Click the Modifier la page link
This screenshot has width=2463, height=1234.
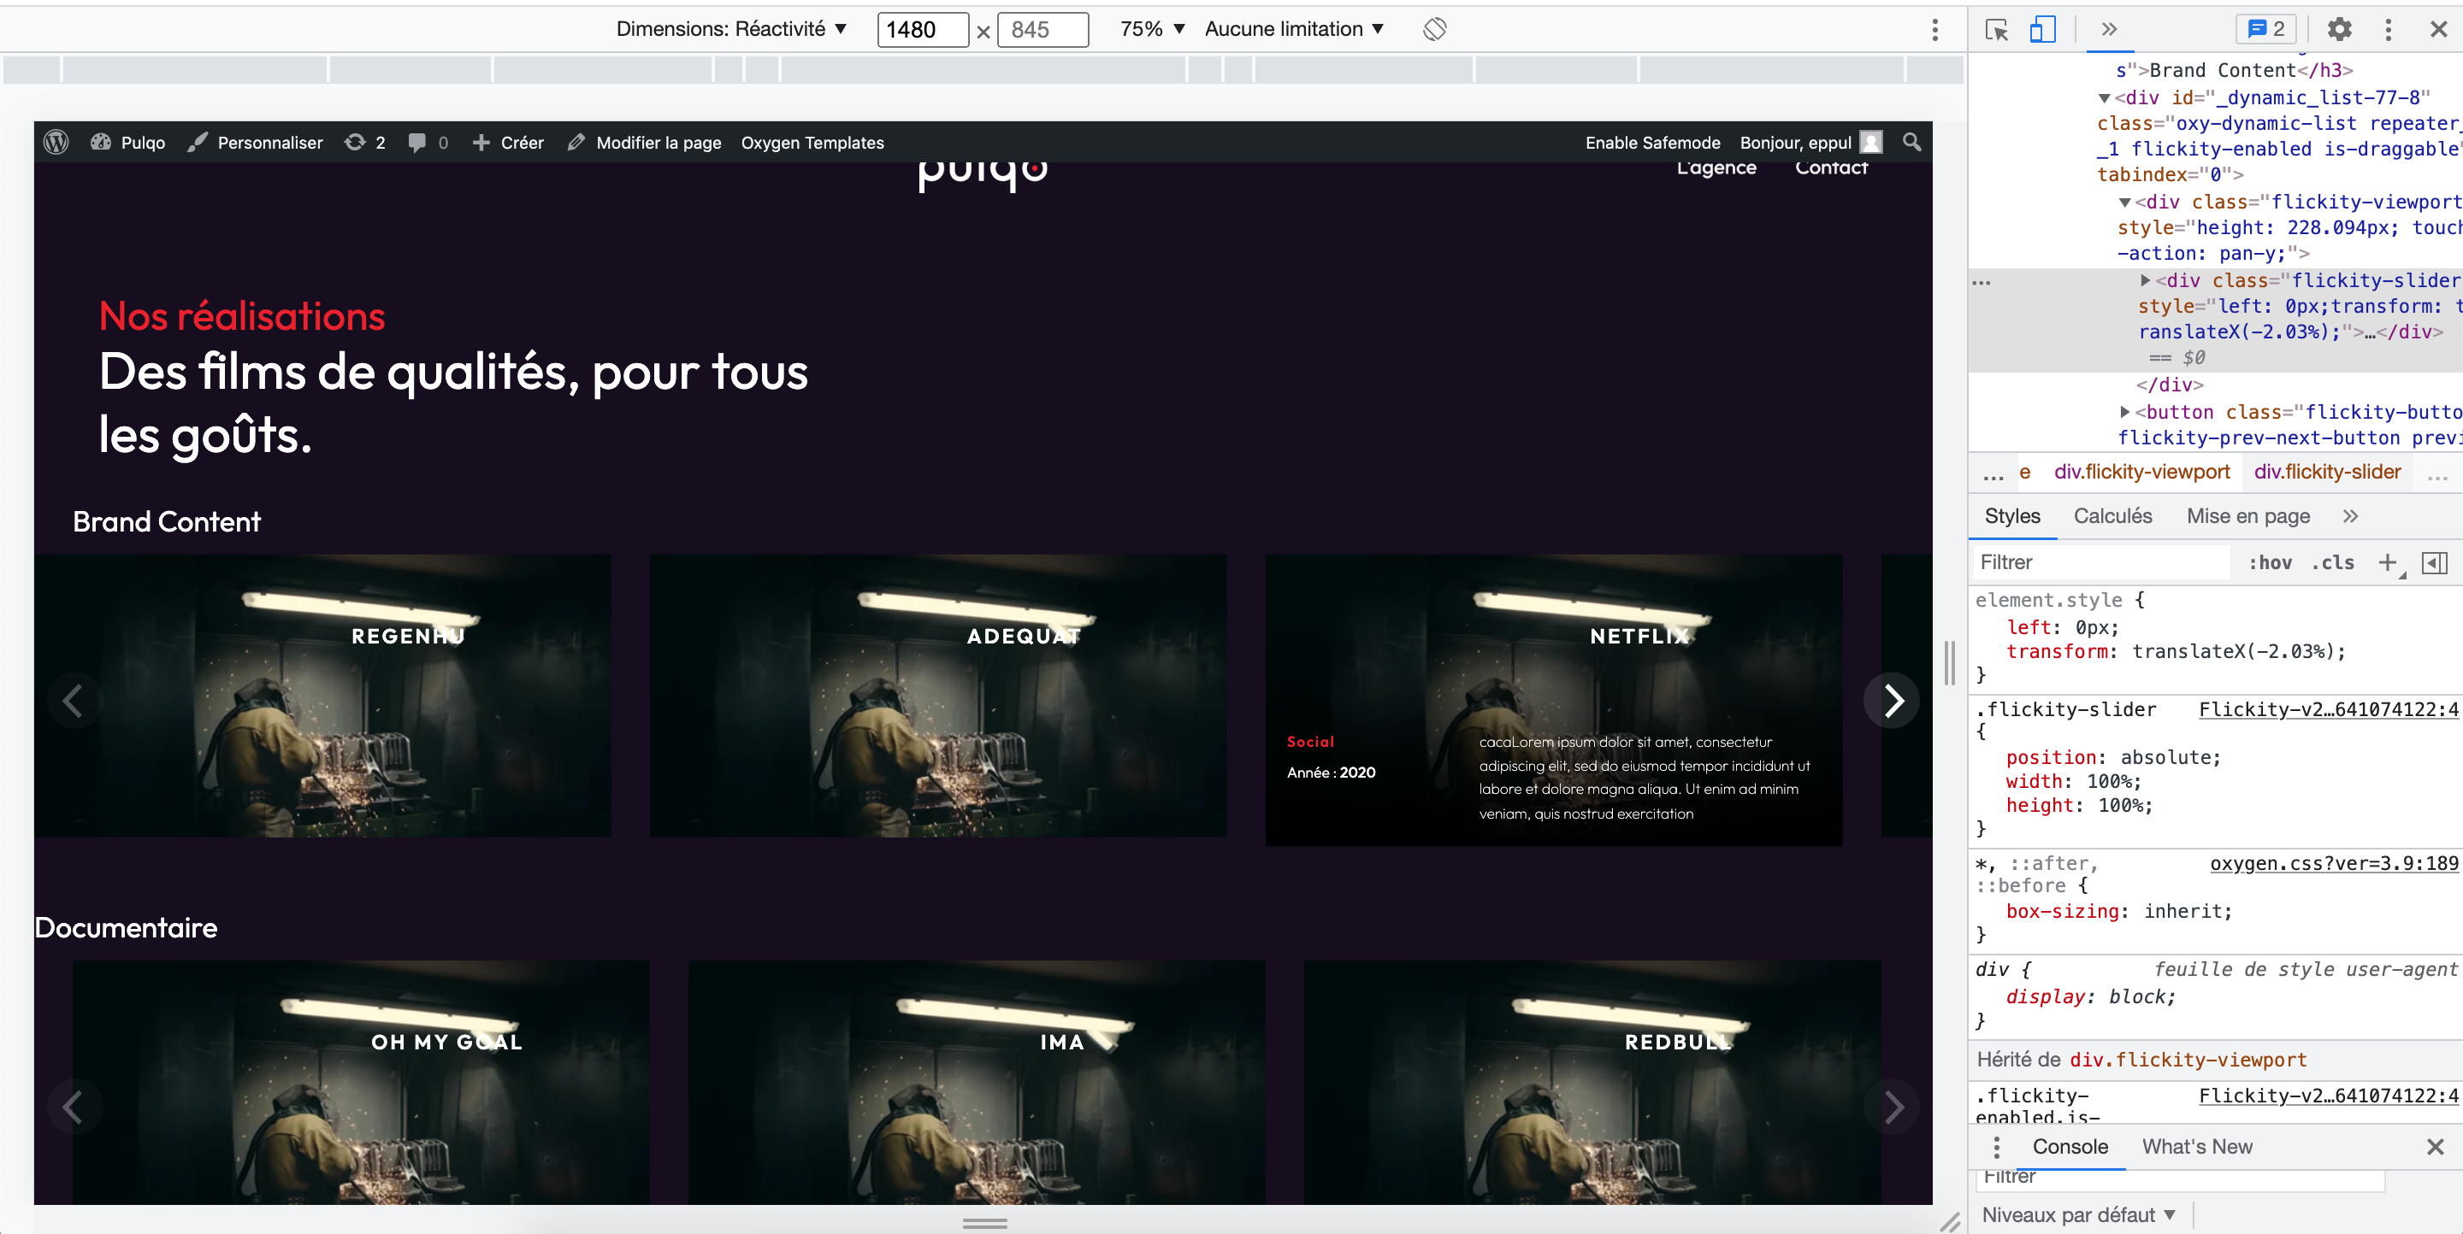click(658, 141)
